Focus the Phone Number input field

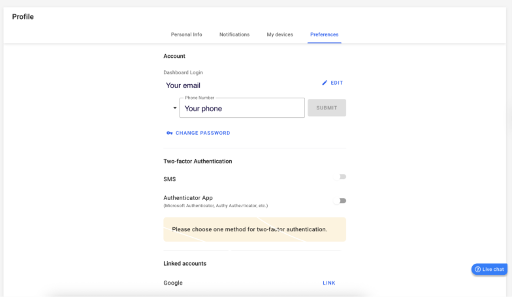242,109
